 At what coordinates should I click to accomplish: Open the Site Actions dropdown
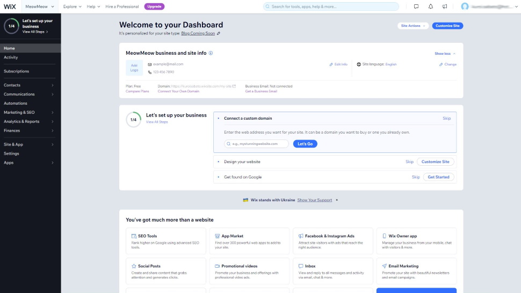click(413, 26)
